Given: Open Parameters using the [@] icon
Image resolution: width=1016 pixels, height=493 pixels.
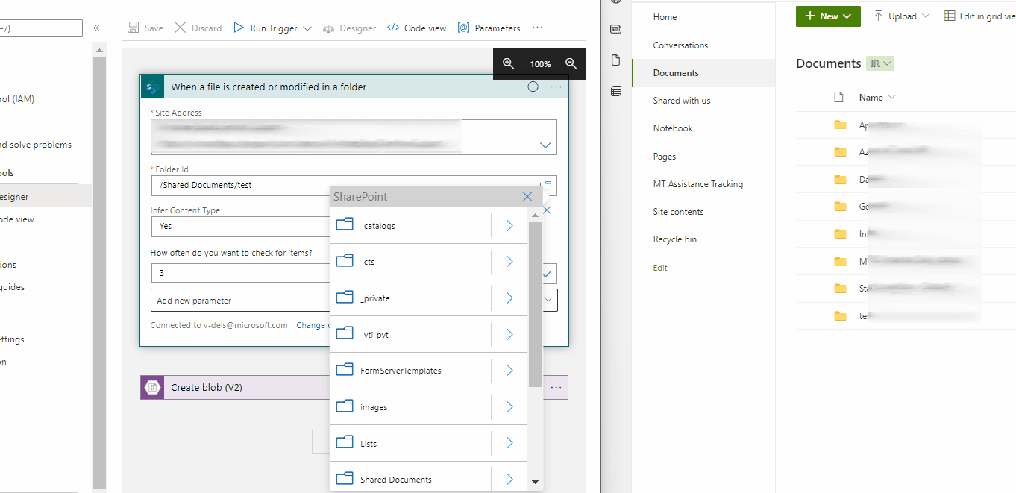Looking at the screenshot, I should point(464,28).
